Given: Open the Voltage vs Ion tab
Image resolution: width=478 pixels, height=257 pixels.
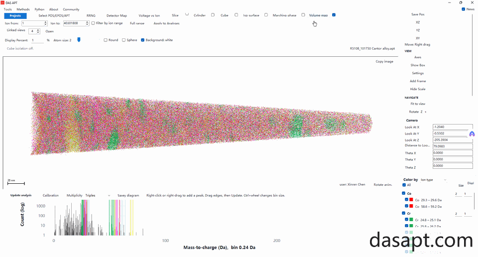Looking at the screenshot, I should click(x=149, y=15).
